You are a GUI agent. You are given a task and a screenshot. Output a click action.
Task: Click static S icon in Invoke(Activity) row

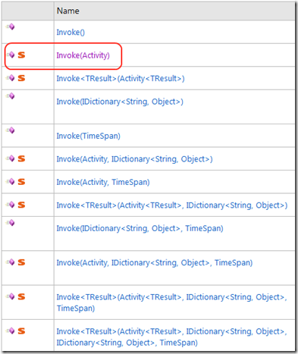tap(21, 55)
